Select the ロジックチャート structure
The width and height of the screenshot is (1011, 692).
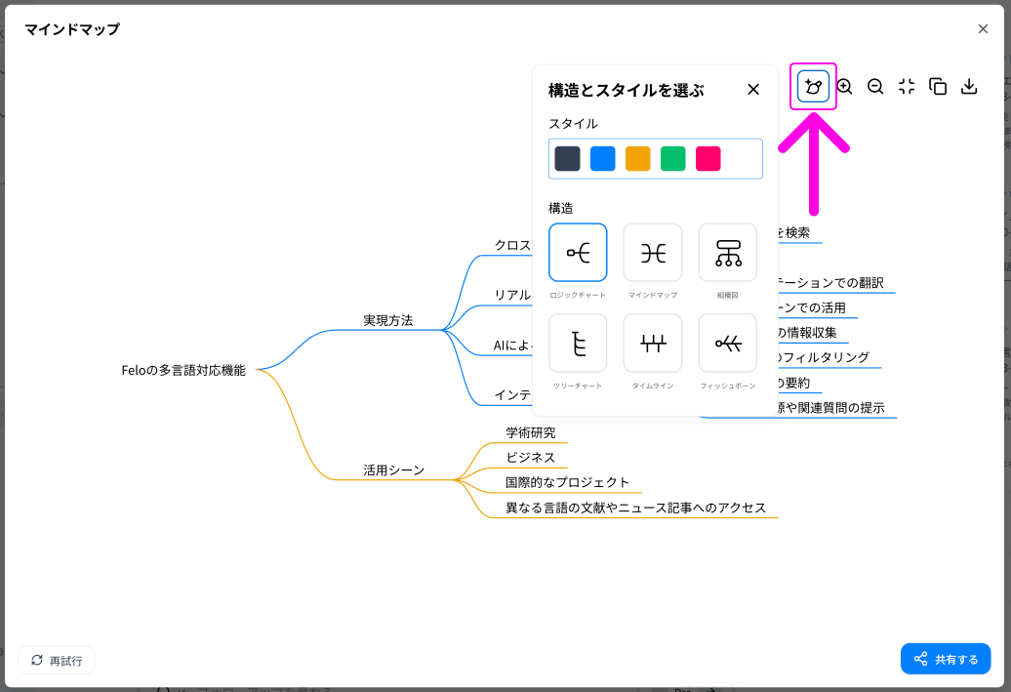click(x=578, y=253)
